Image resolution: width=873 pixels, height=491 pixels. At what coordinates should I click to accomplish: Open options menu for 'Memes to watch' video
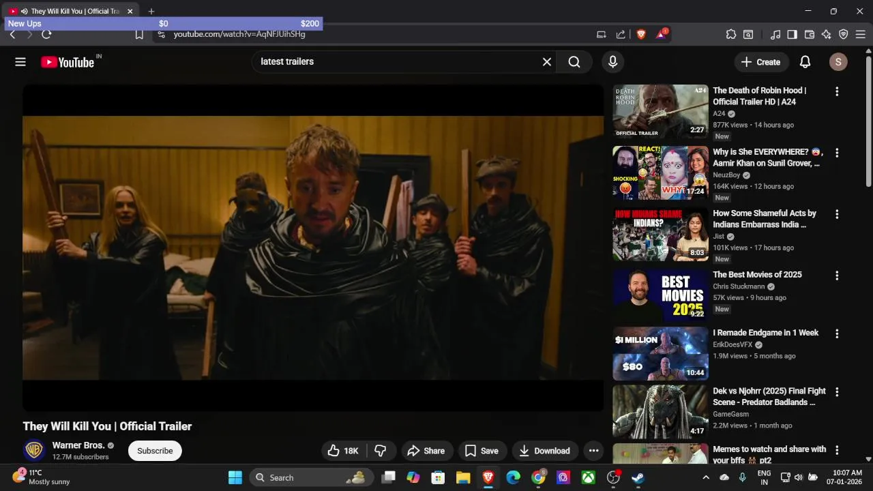837,450
